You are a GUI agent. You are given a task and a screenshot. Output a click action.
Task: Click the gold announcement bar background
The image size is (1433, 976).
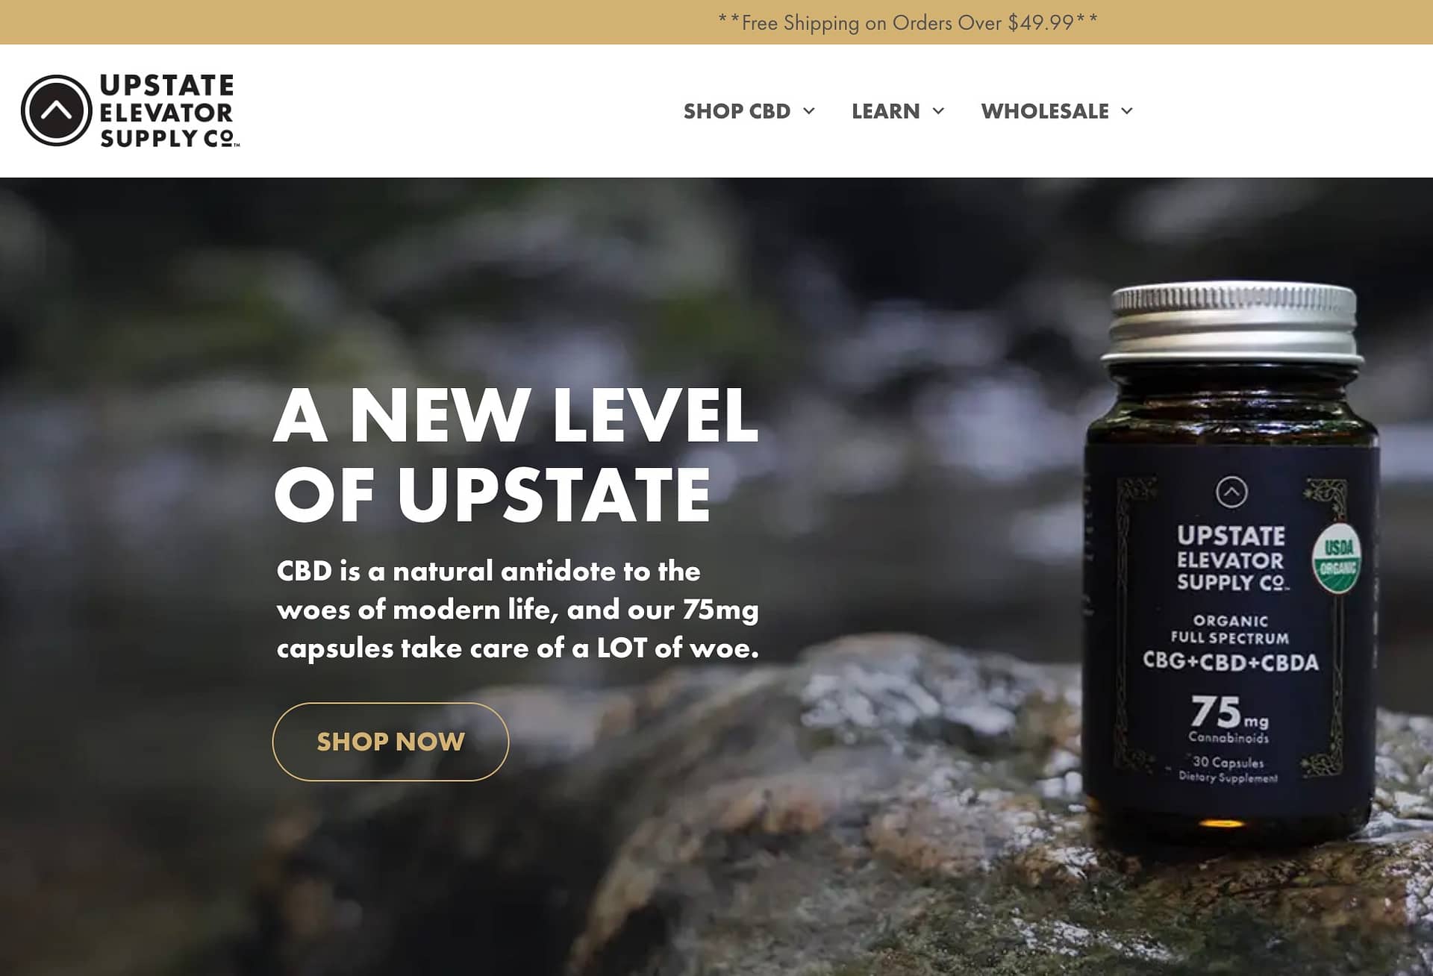tap(358, 22)
